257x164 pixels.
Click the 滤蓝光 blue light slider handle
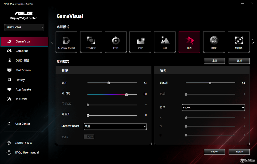[x=88, y=115]
